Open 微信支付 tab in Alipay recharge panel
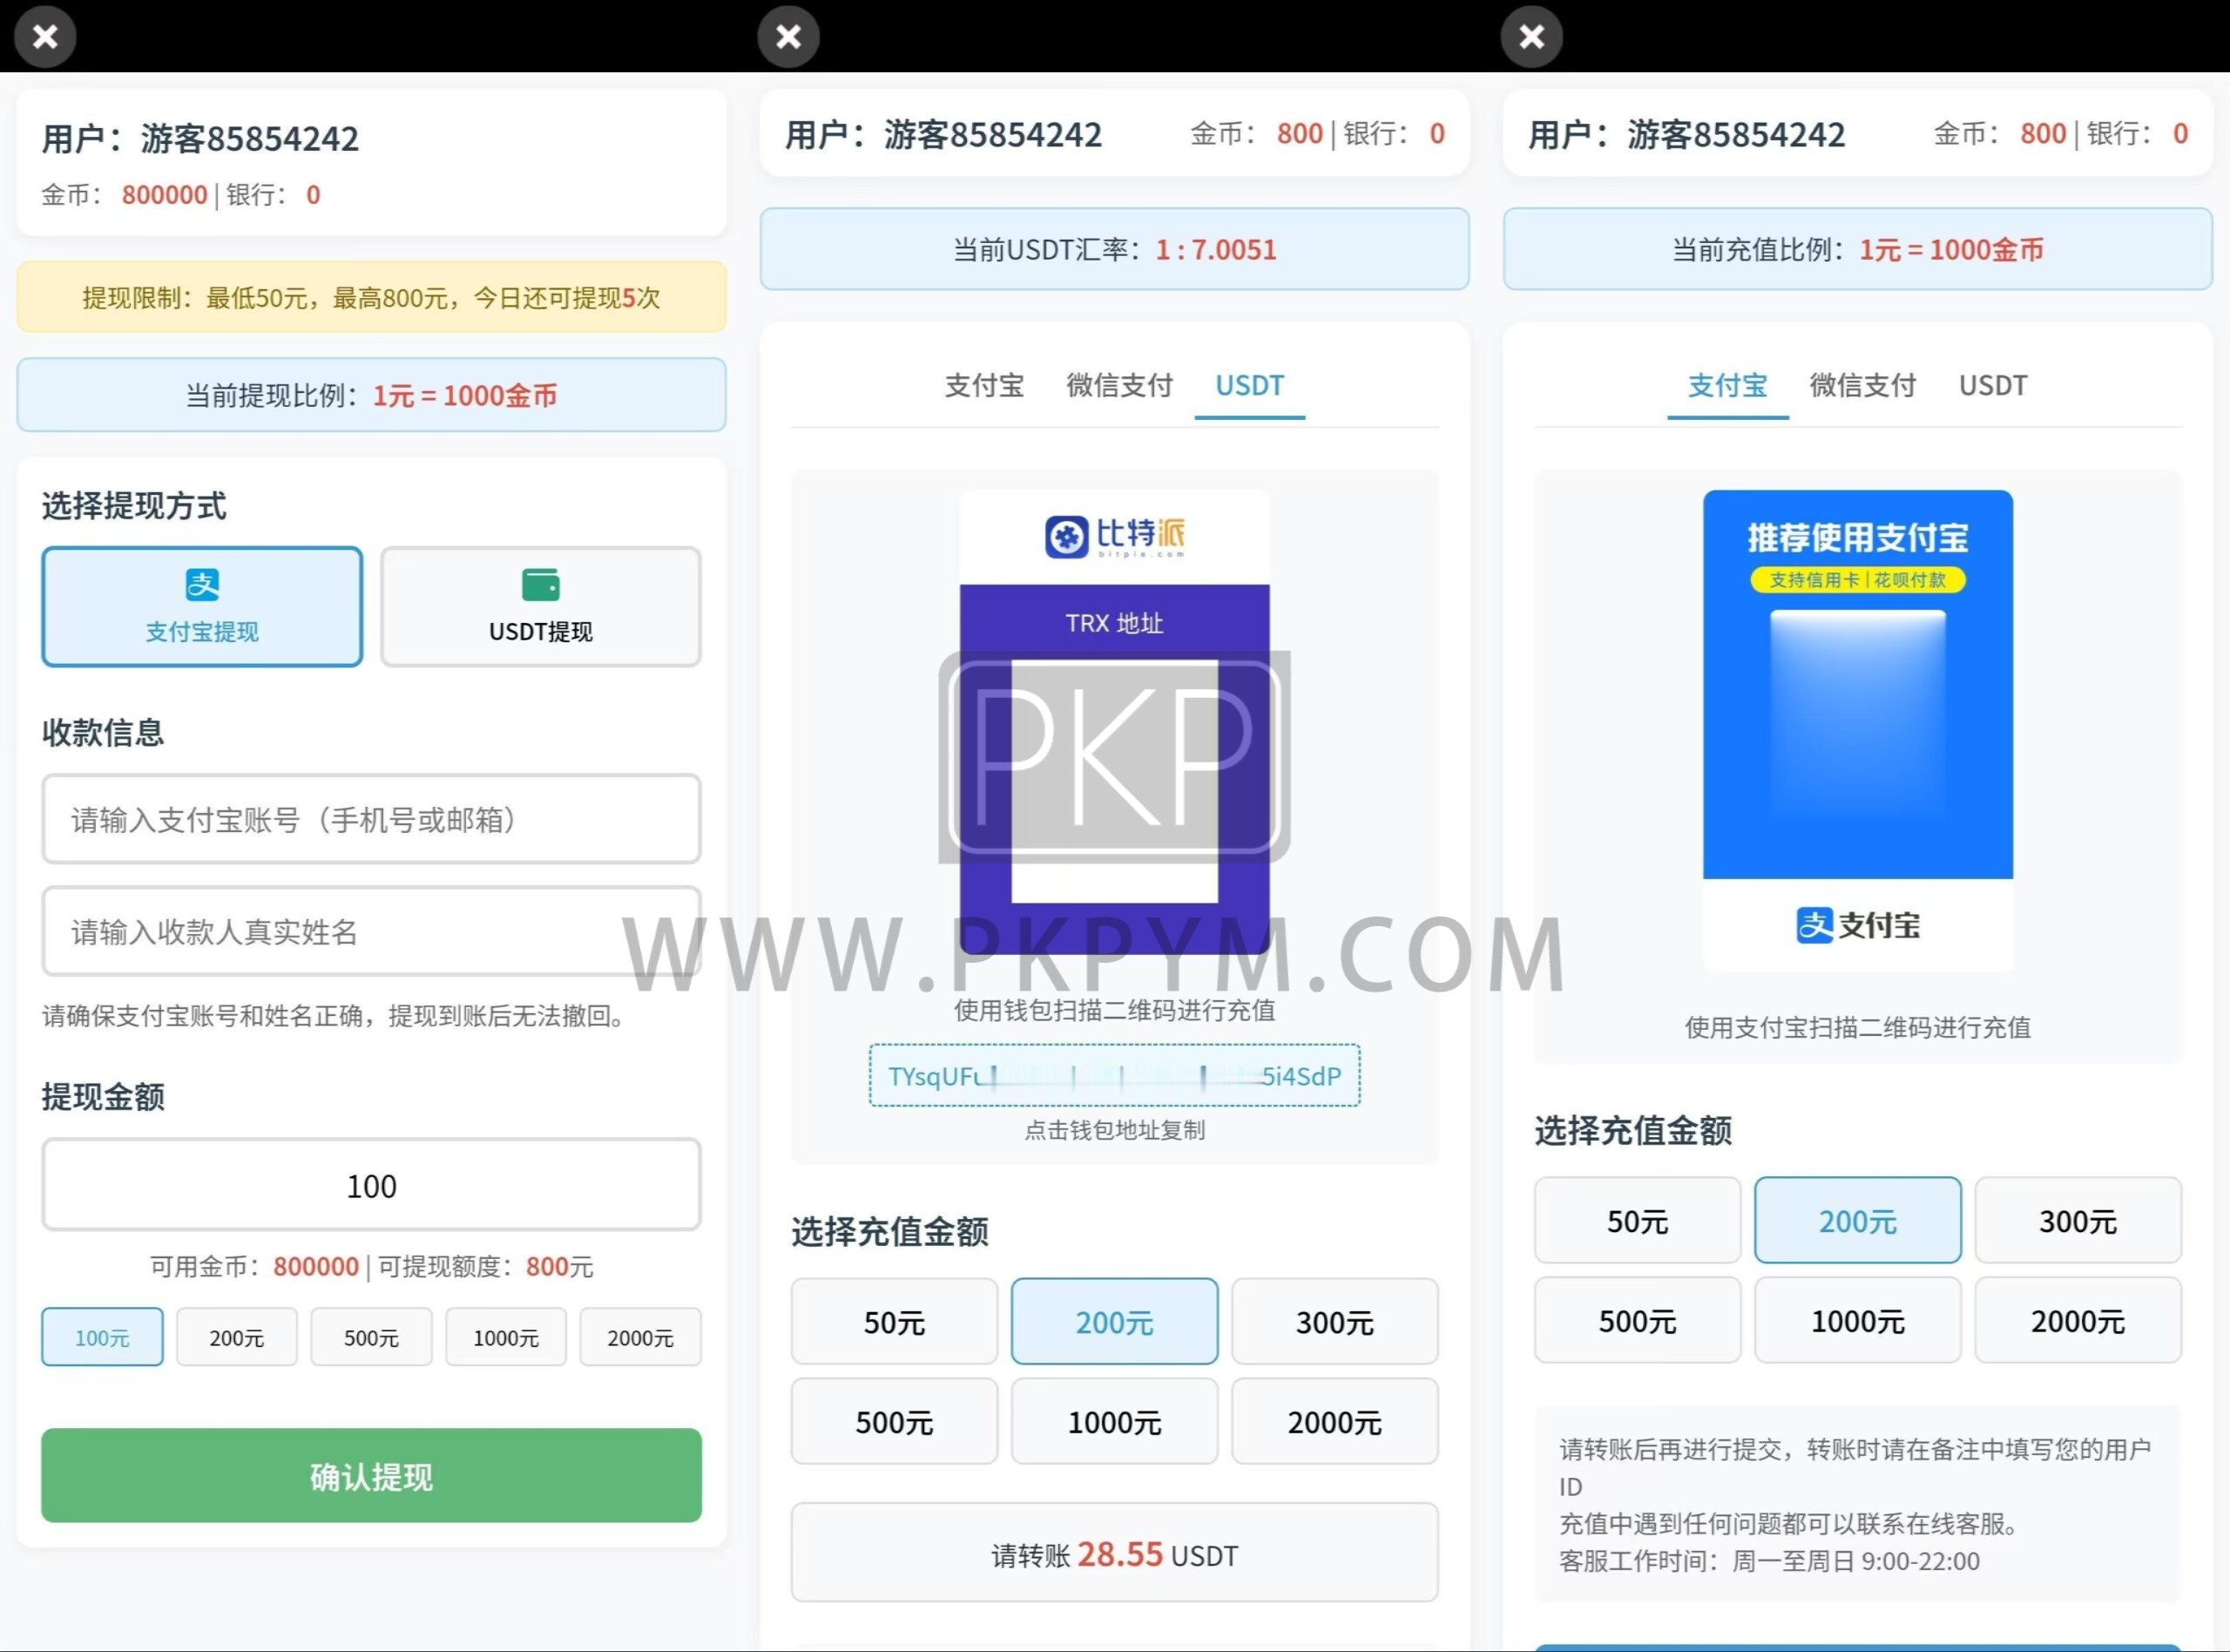Image resolution: width=2230 pixels, height=1652 pixels. tap(1862, 386)
